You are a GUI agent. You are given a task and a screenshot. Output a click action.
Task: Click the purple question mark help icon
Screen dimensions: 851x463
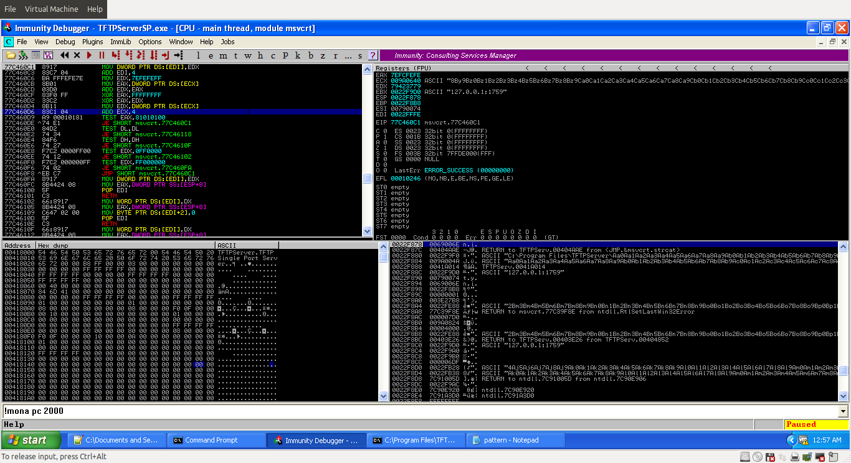tap(373, 55)
